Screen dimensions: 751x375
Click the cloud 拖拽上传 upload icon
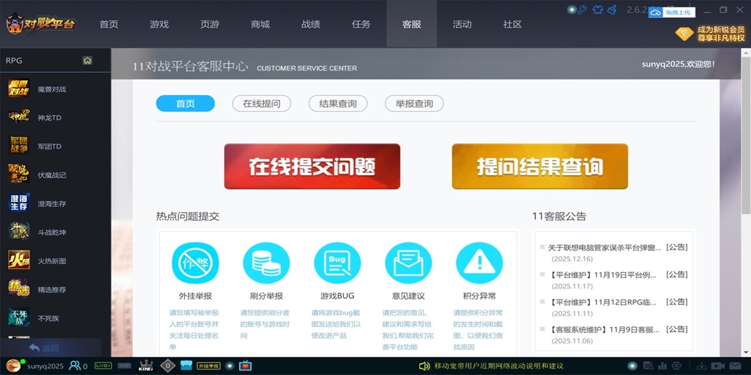(x=655, y=11)
